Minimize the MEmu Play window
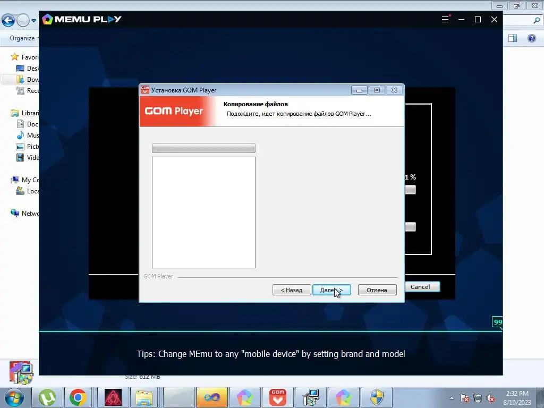 [462, 20]
